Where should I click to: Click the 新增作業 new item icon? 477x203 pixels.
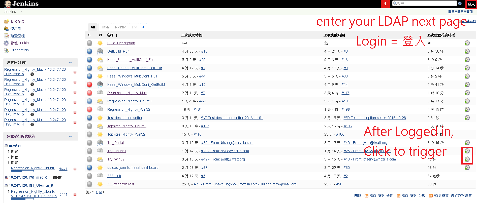point(6,22)
